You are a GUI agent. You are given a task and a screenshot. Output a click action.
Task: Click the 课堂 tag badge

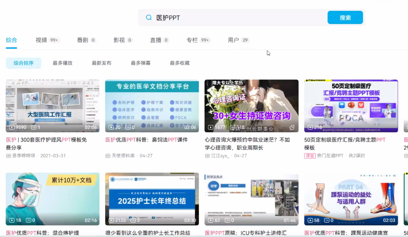310,155
